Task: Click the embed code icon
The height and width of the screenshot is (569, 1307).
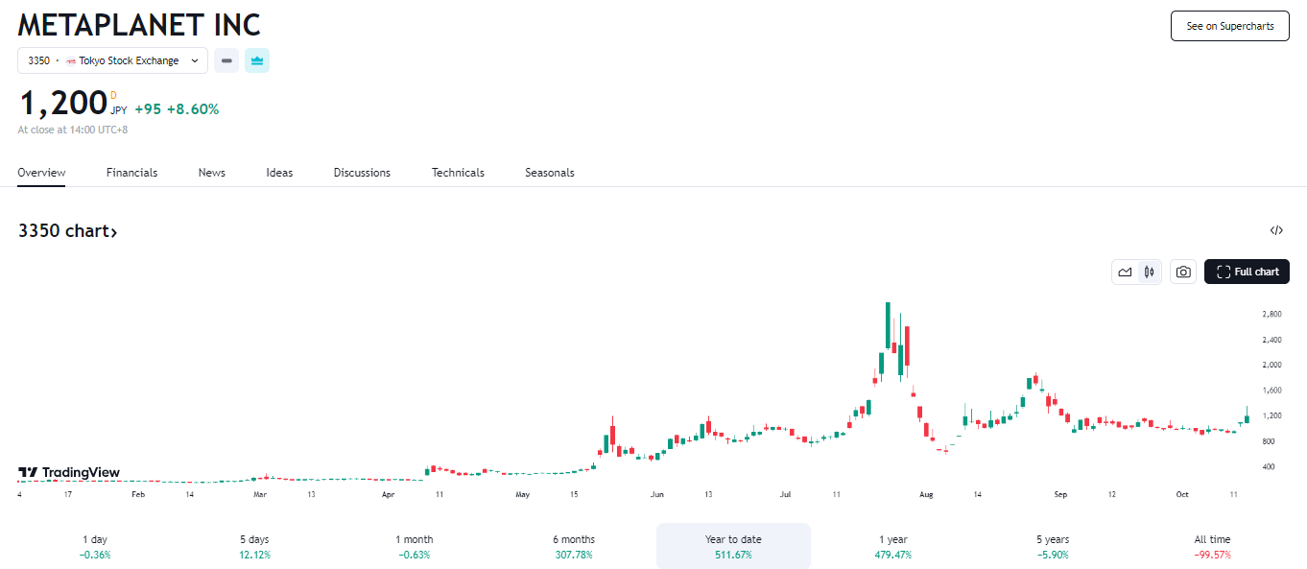Action: click(1276, 230)
